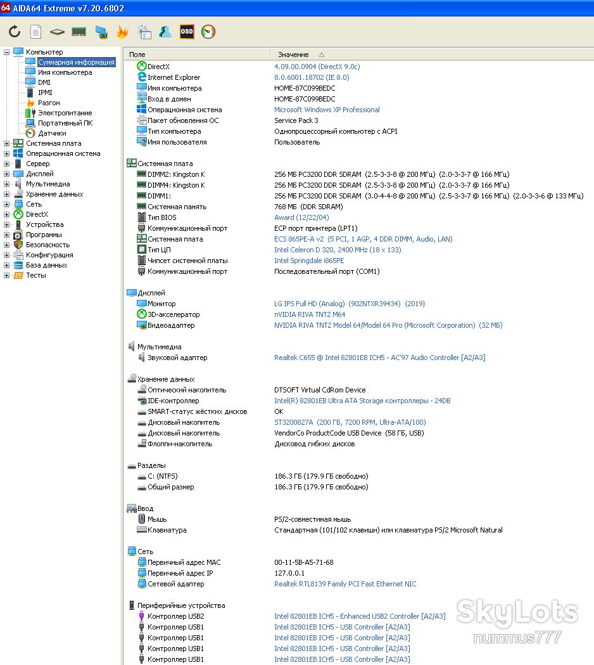Expand the Мультимедиа tree node

coord(6,184)
